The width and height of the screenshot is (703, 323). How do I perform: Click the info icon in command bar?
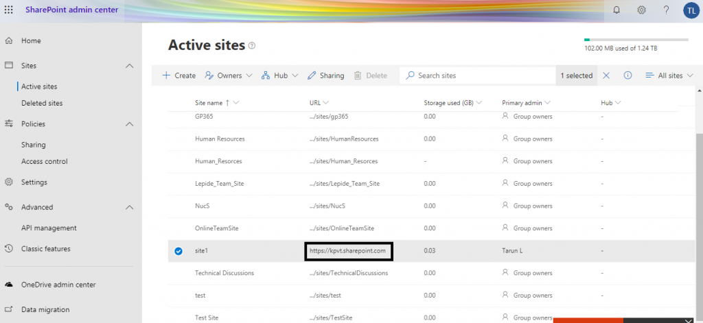tap(627, 75)
